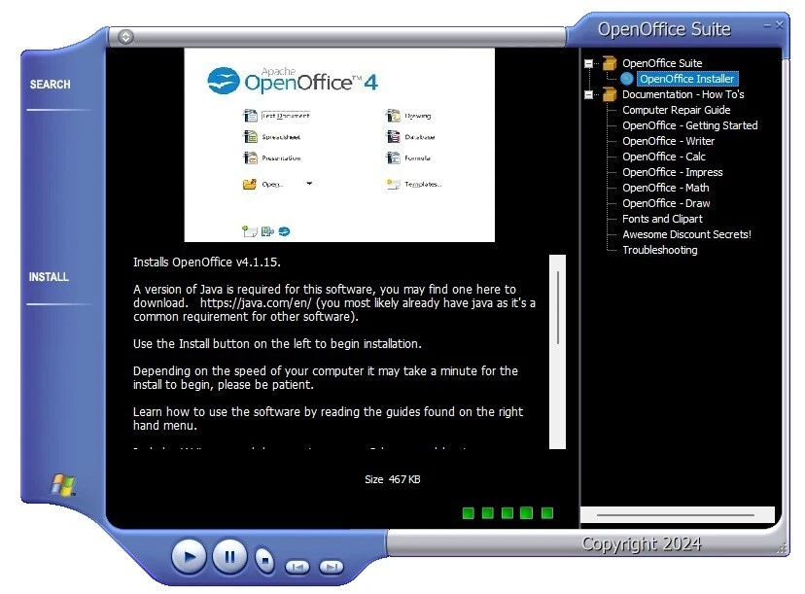Select the Formula icon
The image size is (805, 594).
(x=395, y=159)
